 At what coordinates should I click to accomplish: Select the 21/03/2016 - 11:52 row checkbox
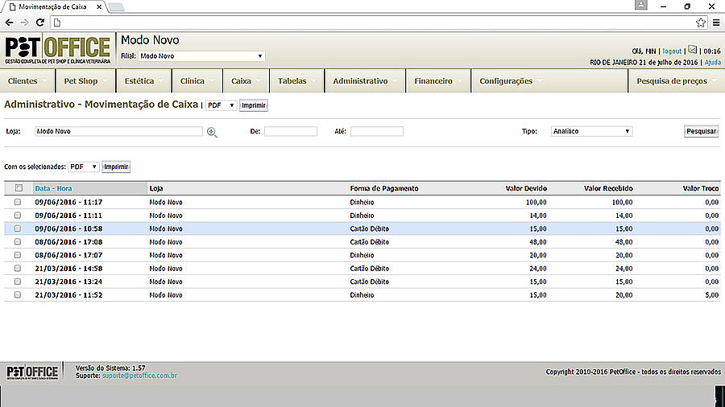(x=18, y=295)
